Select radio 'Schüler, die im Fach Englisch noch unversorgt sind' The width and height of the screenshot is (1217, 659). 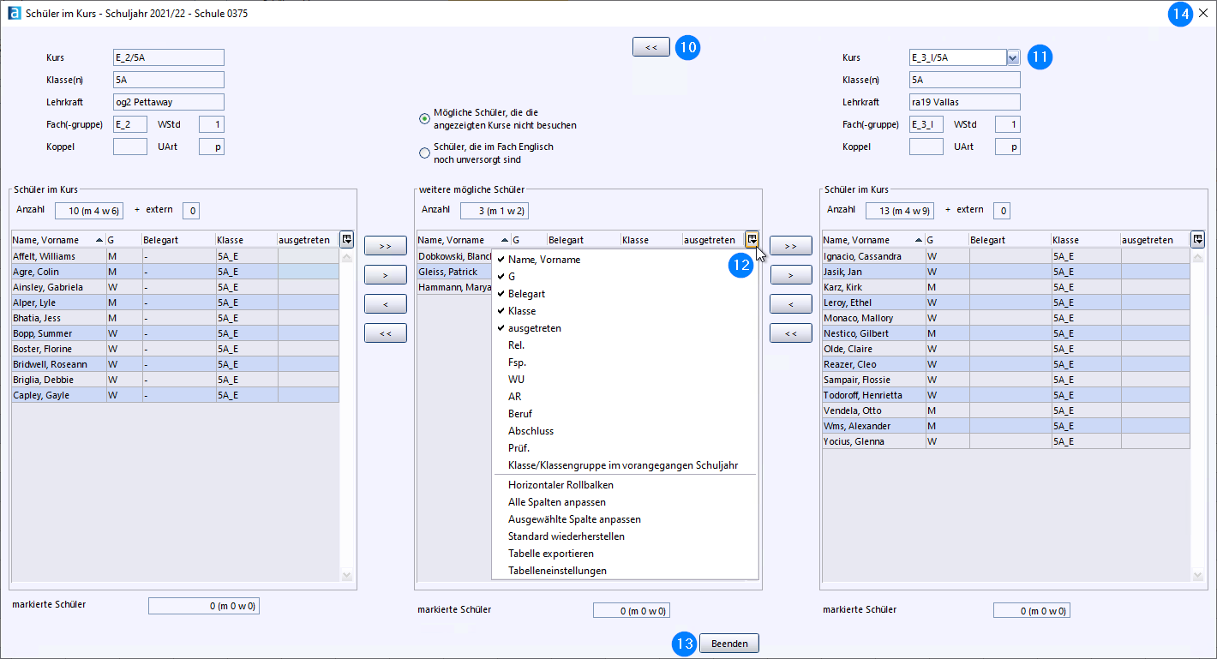pyautogui.click(x=424, y=153)
